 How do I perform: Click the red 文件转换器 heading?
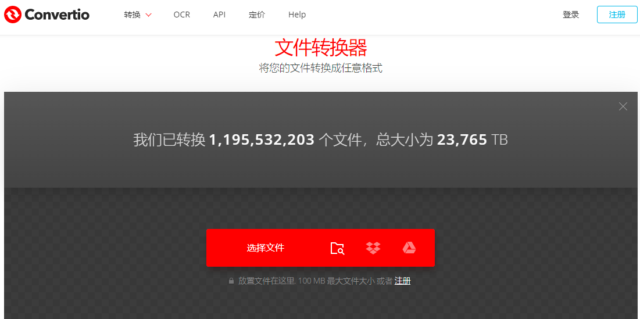(320, 48)
